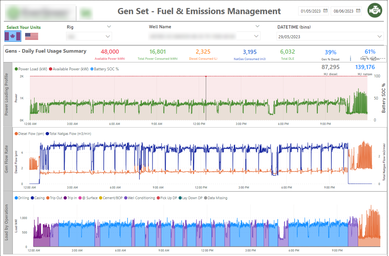The width and height of the screenshot is (389, 256).
Task: Select the Pick Up DP legend entry
Action: tap(167, 198)
